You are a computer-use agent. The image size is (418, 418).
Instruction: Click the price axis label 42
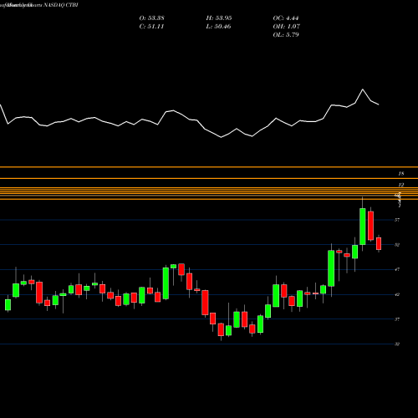[397, 294]
